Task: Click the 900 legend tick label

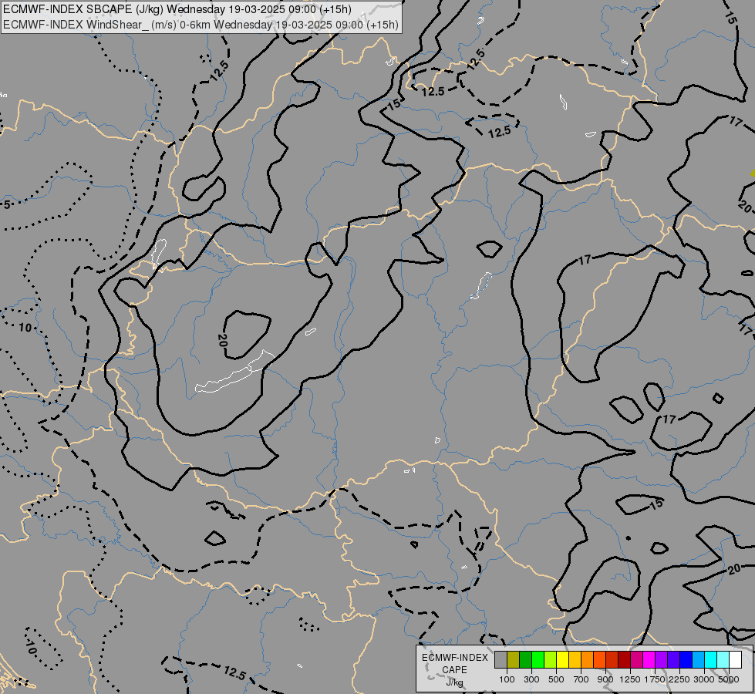Action: click(605, 679)
